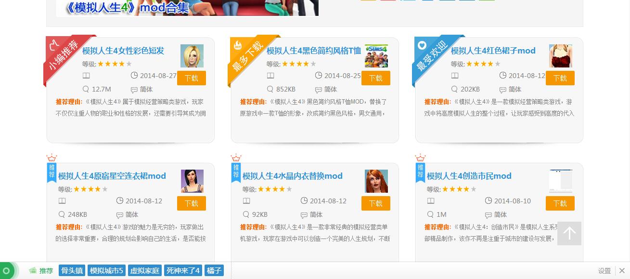630x279 pixels.
Task: Click the 骨头镇 tag
Action: pos(72,271)
